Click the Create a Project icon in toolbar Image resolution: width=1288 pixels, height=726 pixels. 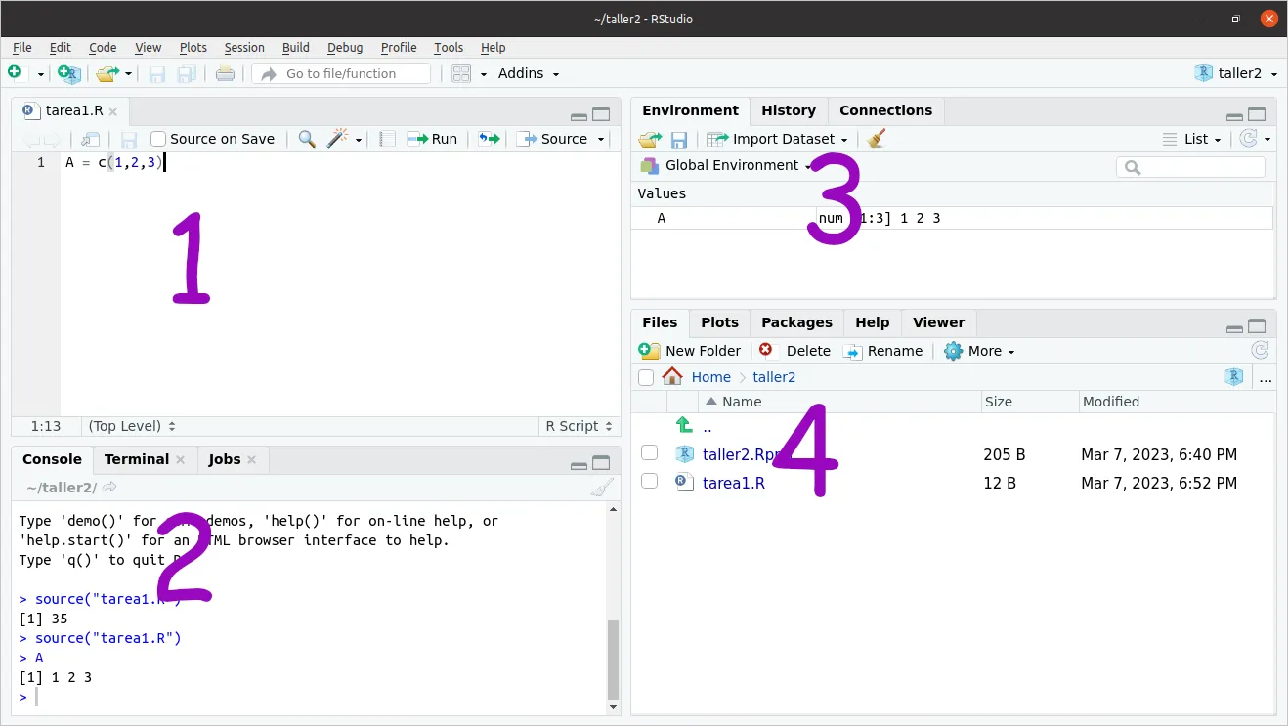tap(68, 73)
